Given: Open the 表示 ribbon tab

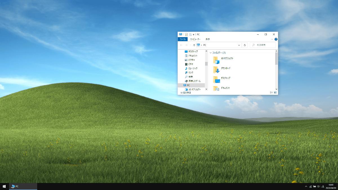Looking at the screenshot, I should point(208,39).
